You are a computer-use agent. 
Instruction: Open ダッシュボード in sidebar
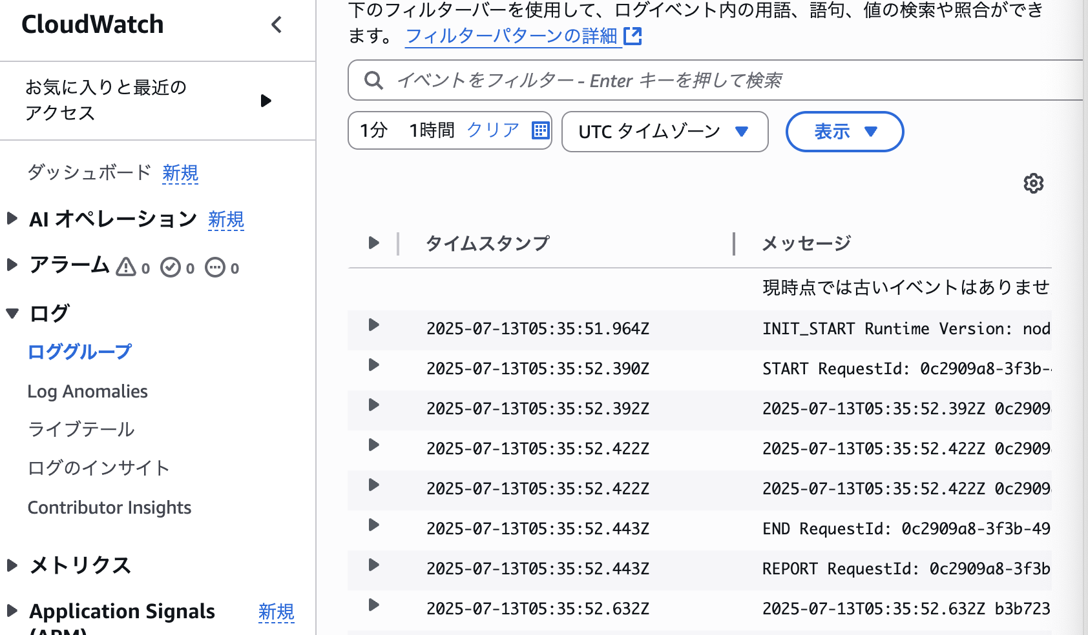89,172
